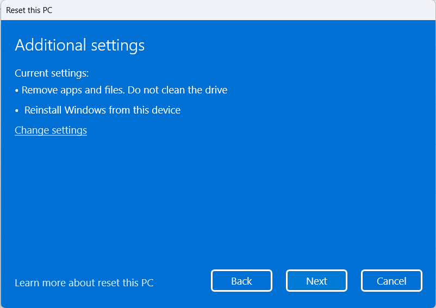Click the 'Current settings:' label
Viewport: 436px width, 308px height.
tap(52, 73)
